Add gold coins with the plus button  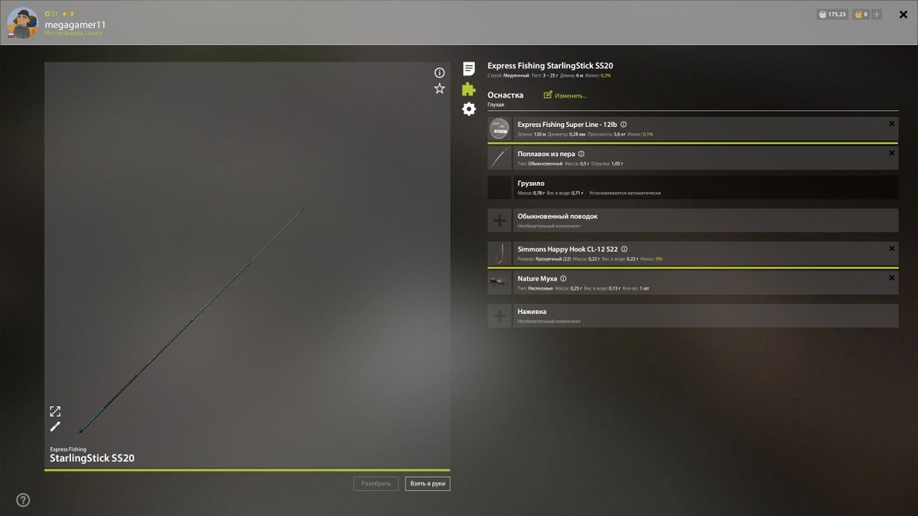877,14
